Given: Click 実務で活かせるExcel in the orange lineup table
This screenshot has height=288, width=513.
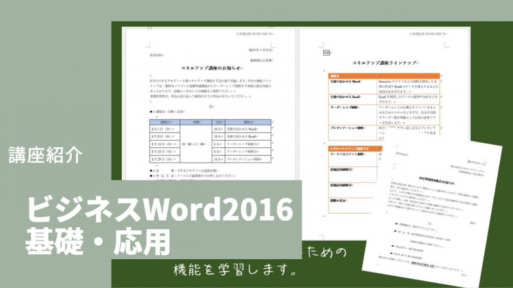Looking at the screenshot, I should [345, 97].
